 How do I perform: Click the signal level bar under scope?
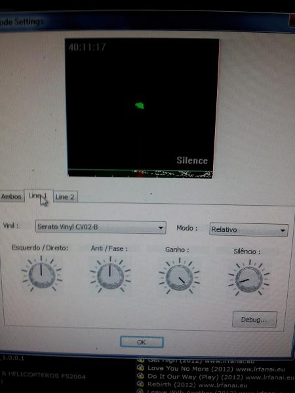pos(140,174)
